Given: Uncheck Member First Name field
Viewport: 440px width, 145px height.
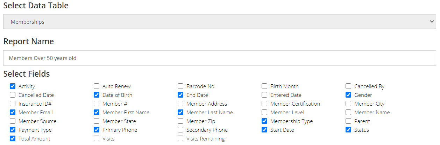Looking at the screenshot, I should click(x=97, y=112).
